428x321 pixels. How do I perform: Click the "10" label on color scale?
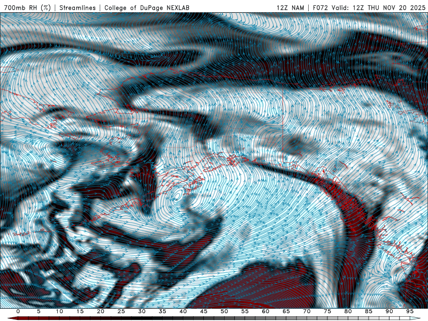tap(59, 311)
